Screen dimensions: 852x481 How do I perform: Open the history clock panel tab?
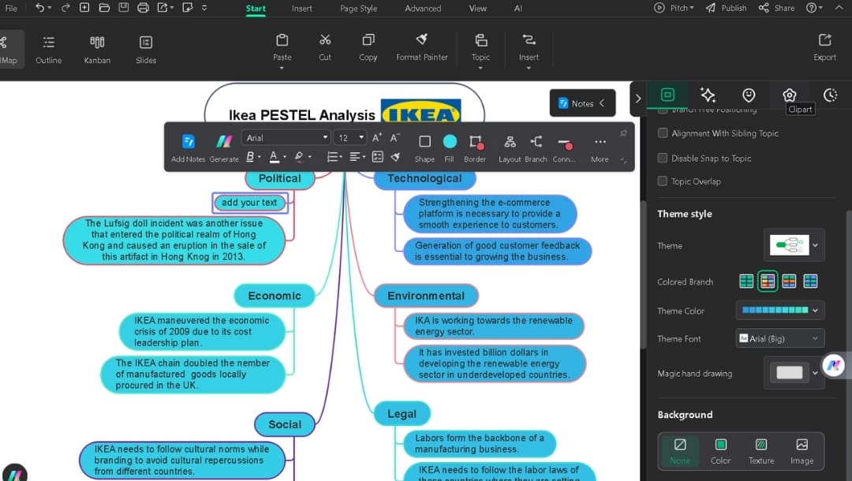tap(830, 95)
